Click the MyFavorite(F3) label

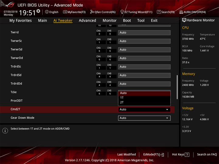77,12
